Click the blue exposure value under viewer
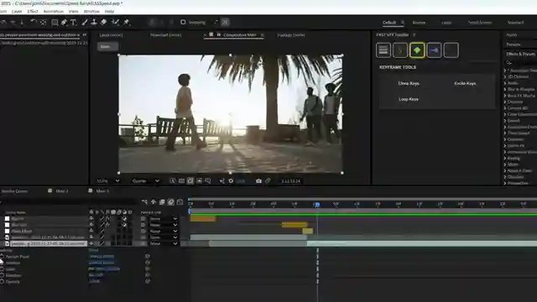This screenshot has height=302, width=537. click(241, 181)
